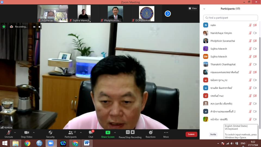The height and width of the screenshot is (147, 261).
Task: Expand share options arrow beside Share Screen
Action: point(115,133)
